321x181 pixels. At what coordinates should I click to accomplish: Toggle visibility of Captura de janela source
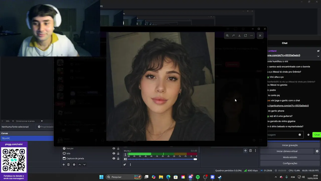point(114,158)
